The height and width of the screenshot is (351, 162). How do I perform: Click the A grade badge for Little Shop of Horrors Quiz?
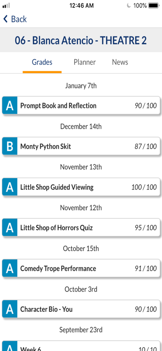(9, 228)
